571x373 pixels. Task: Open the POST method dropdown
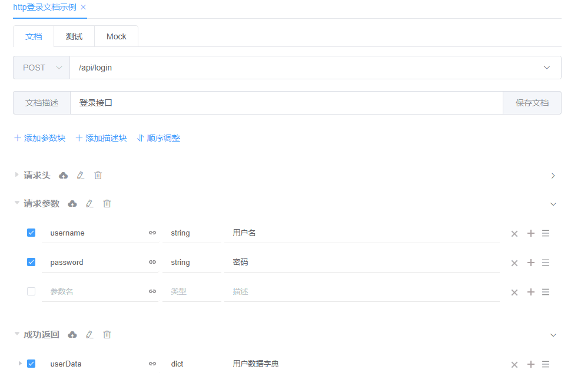click(42, 68)
